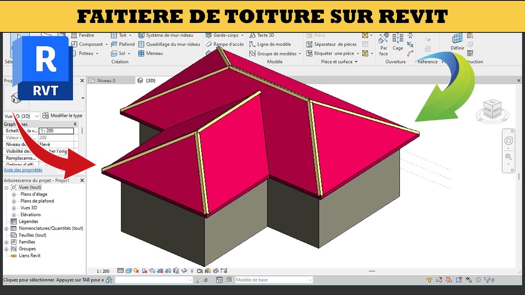The height and width of the screenshot is (295, 525).
Task: Select the Sol (floor) tool
Action: [118, 53]
